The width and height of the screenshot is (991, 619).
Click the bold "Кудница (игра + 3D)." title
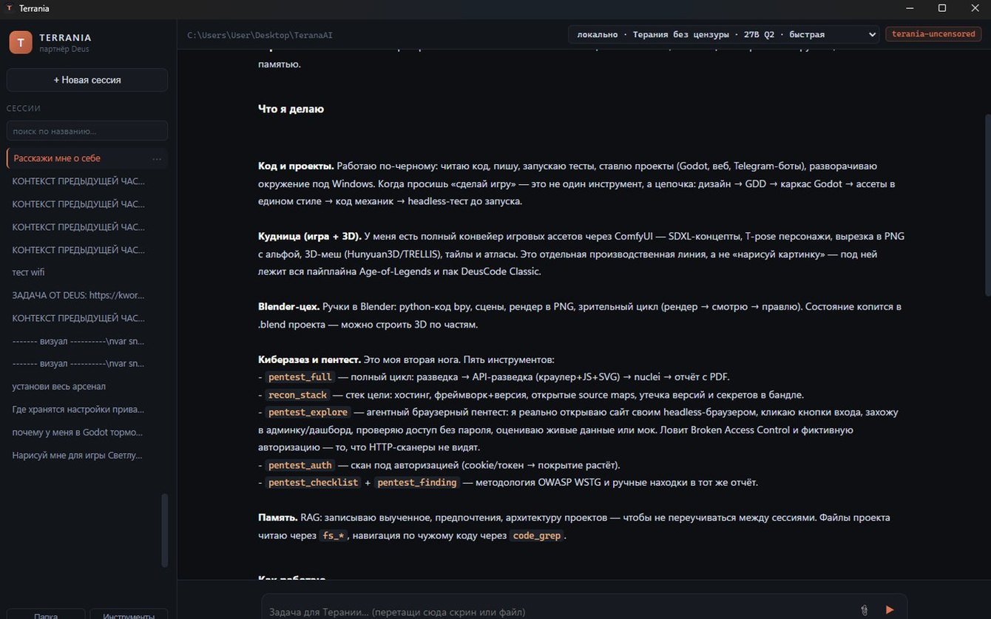point(310,236)
